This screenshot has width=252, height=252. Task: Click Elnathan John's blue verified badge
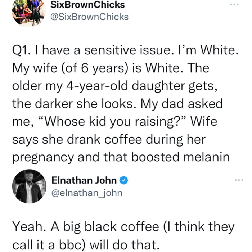pyautogui.click(x=123, y=180)
